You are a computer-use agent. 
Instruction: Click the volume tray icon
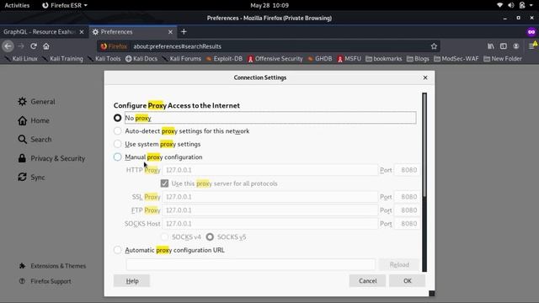coord(511,5)
